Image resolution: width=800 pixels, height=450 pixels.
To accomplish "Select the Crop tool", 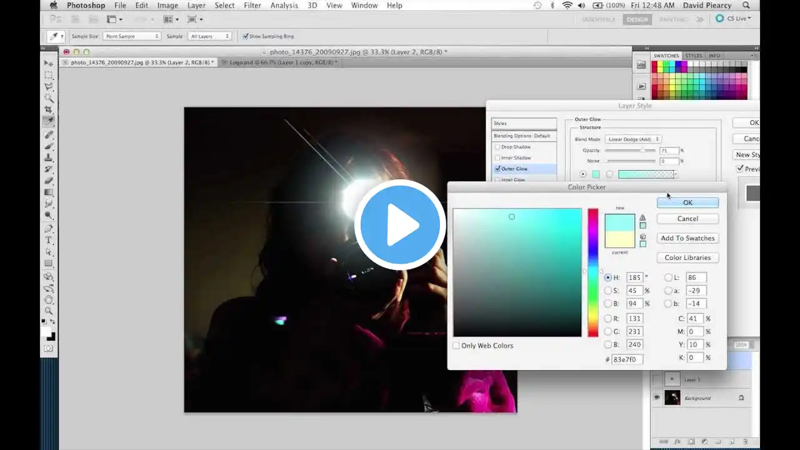I will (x=49, y=109).
